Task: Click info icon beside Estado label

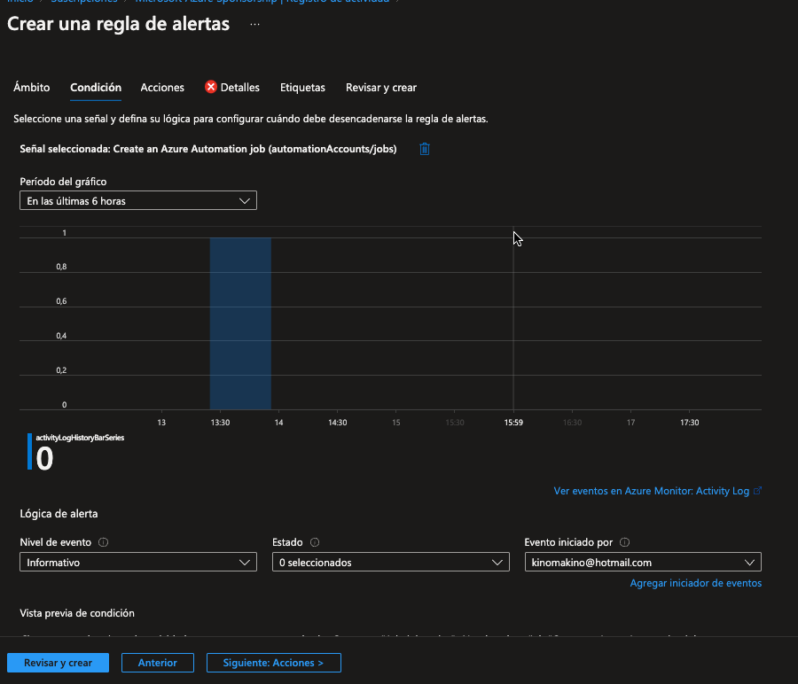Action: 316,542
